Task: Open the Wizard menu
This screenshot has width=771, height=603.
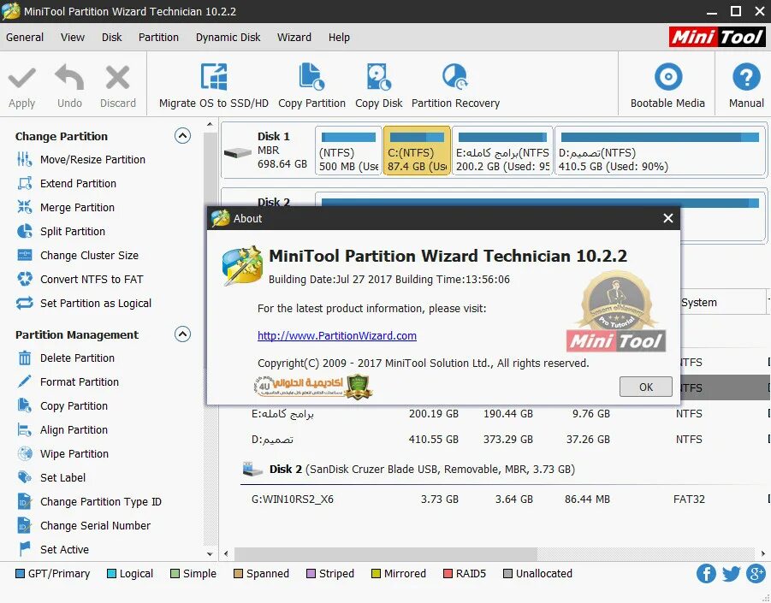Action: click(294, 38)
